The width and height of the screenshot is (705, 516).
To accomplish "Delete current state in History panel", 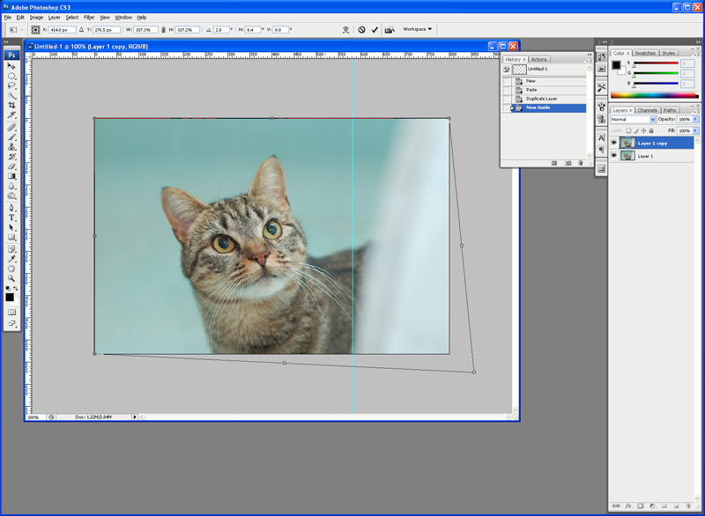I will click(x=581, y=163).
